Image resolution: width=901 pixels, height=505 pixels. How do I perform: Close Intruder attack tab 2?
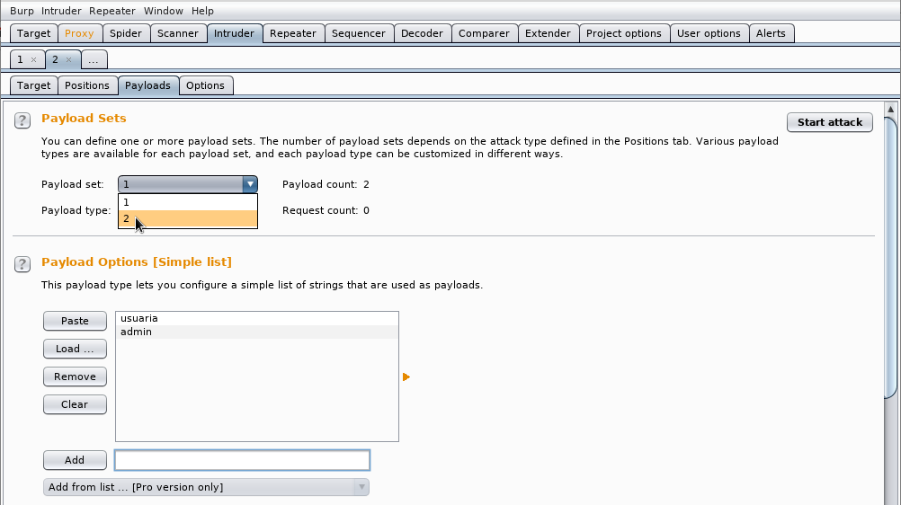69,59
